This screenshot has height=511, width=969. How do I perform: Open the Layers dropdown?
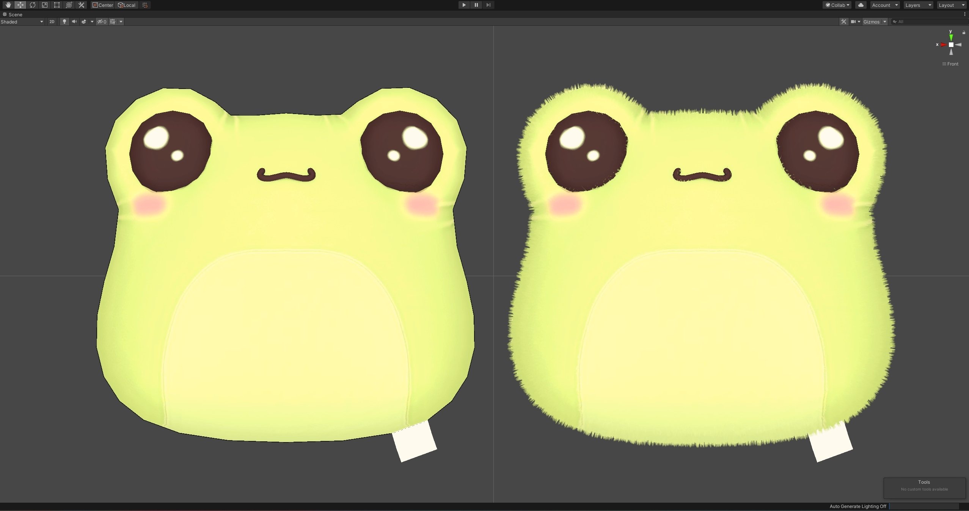coord(918,5)
